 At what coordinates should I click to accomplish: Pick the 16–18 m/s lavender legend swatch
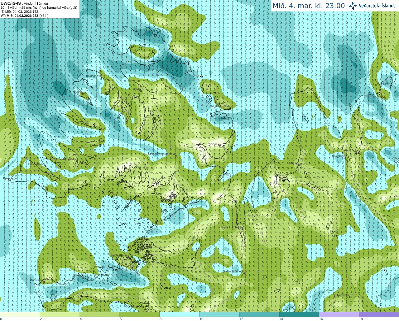pos(339,314)
